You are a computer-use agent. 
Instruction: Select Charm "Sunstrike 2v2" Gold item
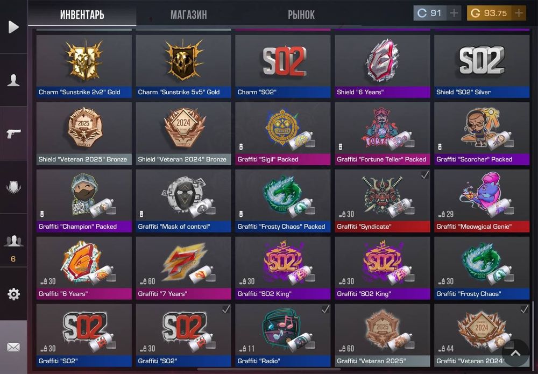point(84,66)
